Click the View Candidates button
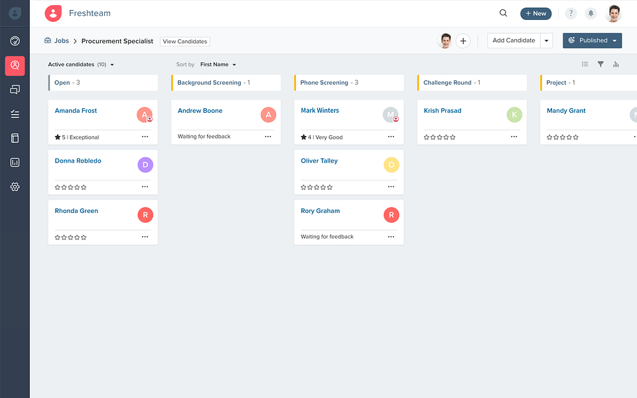This screenshot has width=637, height=398. [185, 41]
